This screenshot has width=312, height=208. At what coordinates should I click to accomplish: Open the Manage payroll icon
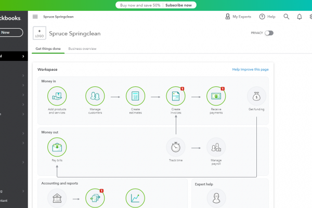click(x=216, y=147)
